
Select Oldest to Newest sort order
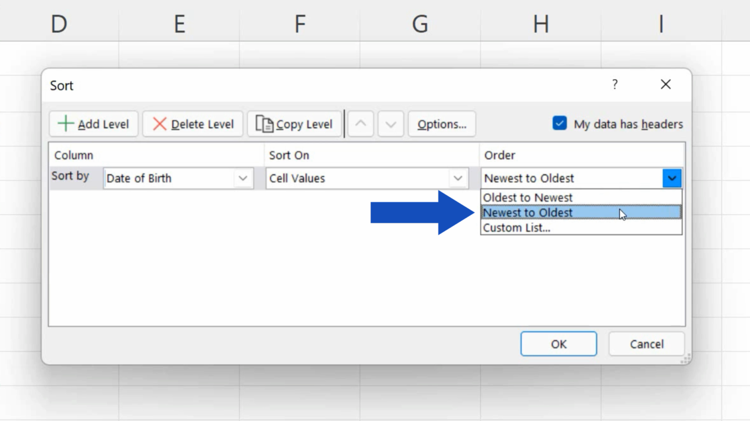pyautogui.click(x=527, y=197)
